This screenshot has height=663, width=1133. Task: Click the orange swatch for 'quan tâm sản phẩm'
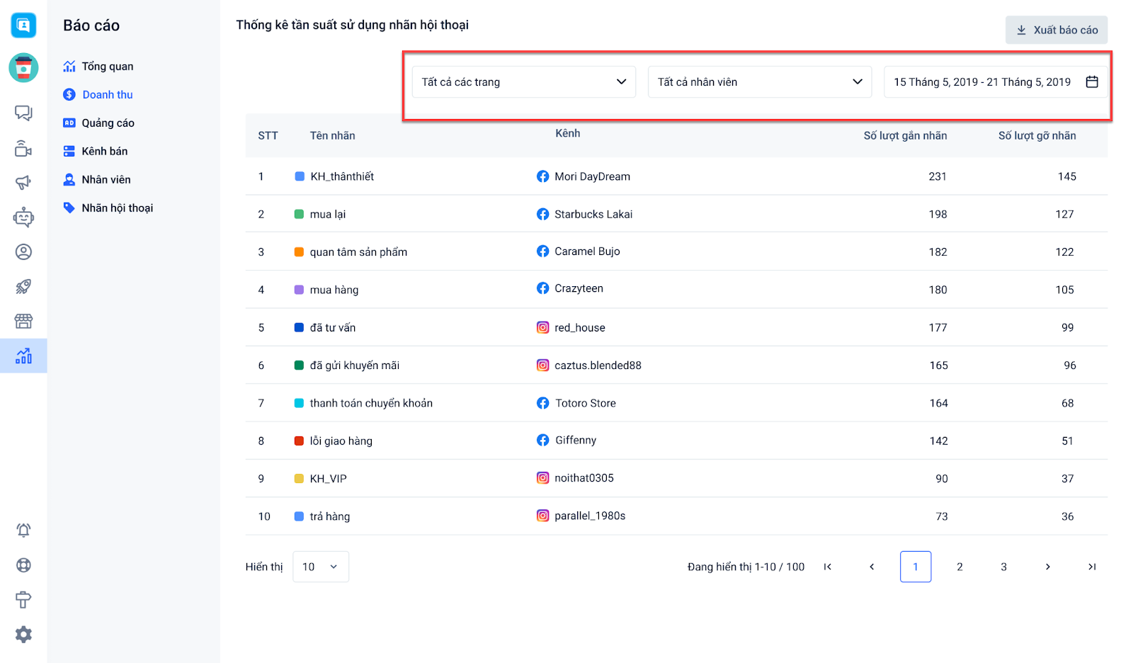299,252
